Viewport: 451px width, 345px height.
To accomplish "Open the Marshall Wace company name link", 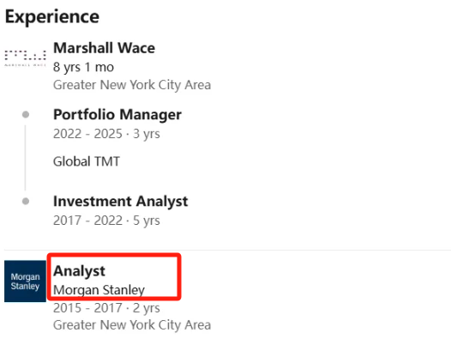I will click(104, 48).
